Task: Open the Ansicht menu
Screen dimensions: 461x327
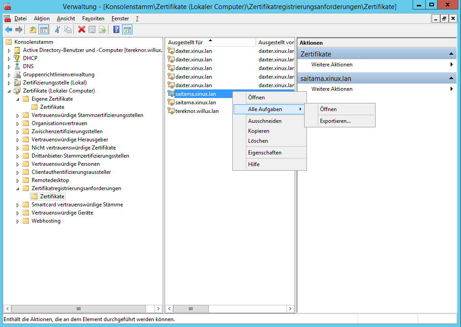Action: click(x=66, y=19)
